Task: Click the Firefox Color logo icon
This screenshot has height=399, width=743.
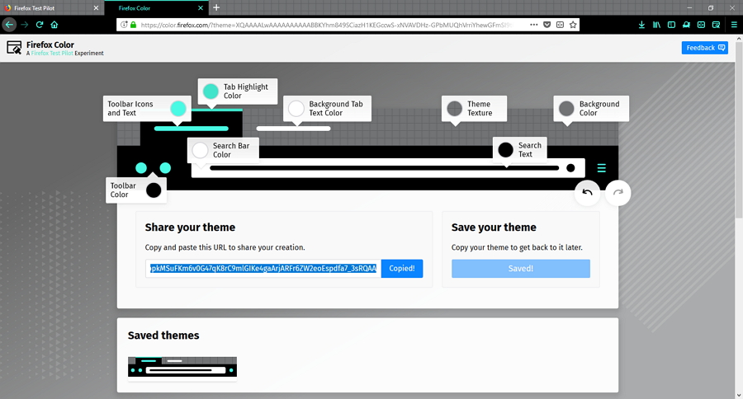Action: pyautogui.click(x=14, y=48)
